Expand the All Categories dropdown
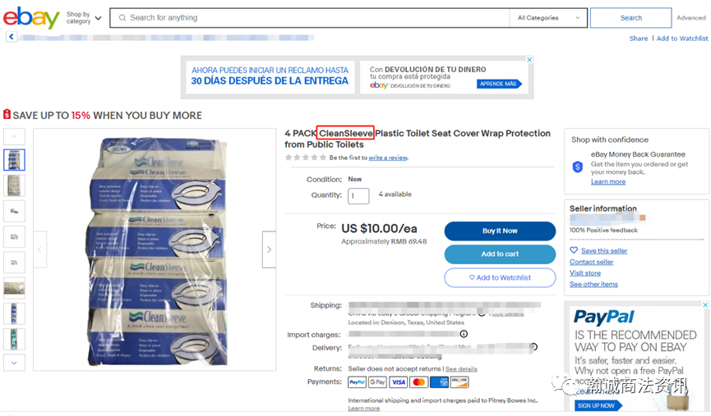This screenshot has width=711, height=416. (x=548, y=18)
